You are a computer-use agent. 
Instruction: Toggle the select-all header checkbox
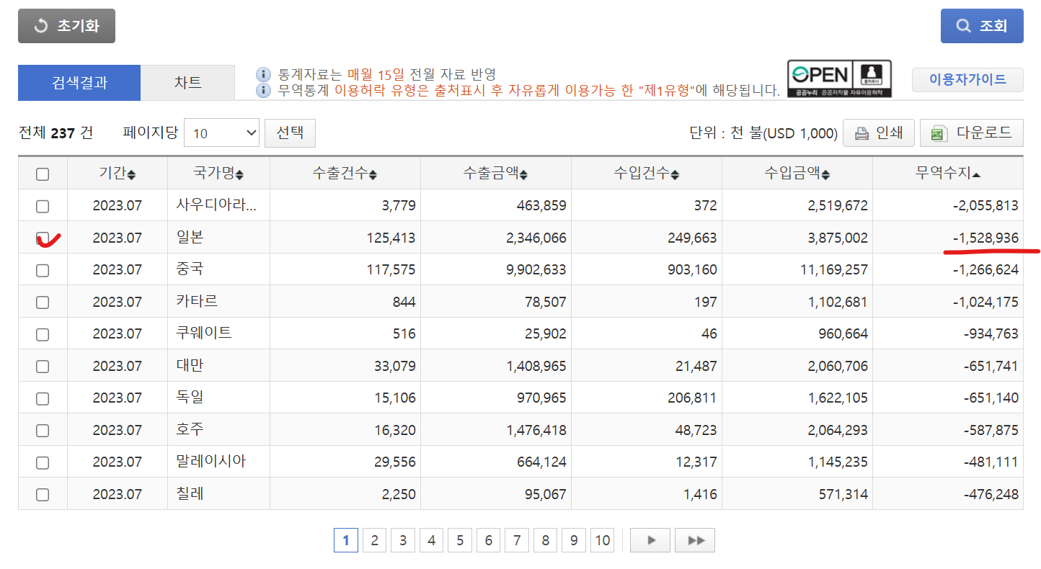coord(43,174)
